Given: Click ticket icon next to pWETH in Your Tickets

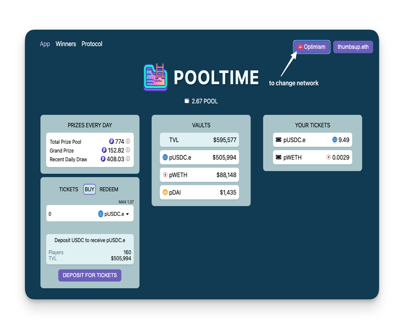Looking at the screenshot, I should point(278,157).
